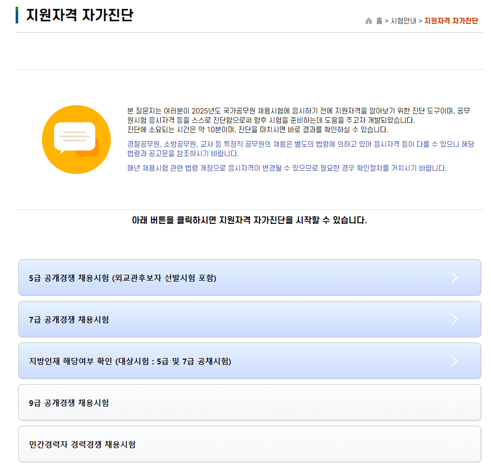
Task: Select 지원자격 자가진단 breadcrumb item
Action: pos(451,21)
